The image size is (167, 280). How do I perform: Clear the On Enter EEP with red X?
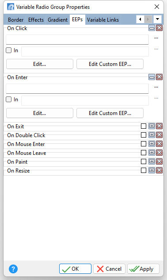point(159,77)
